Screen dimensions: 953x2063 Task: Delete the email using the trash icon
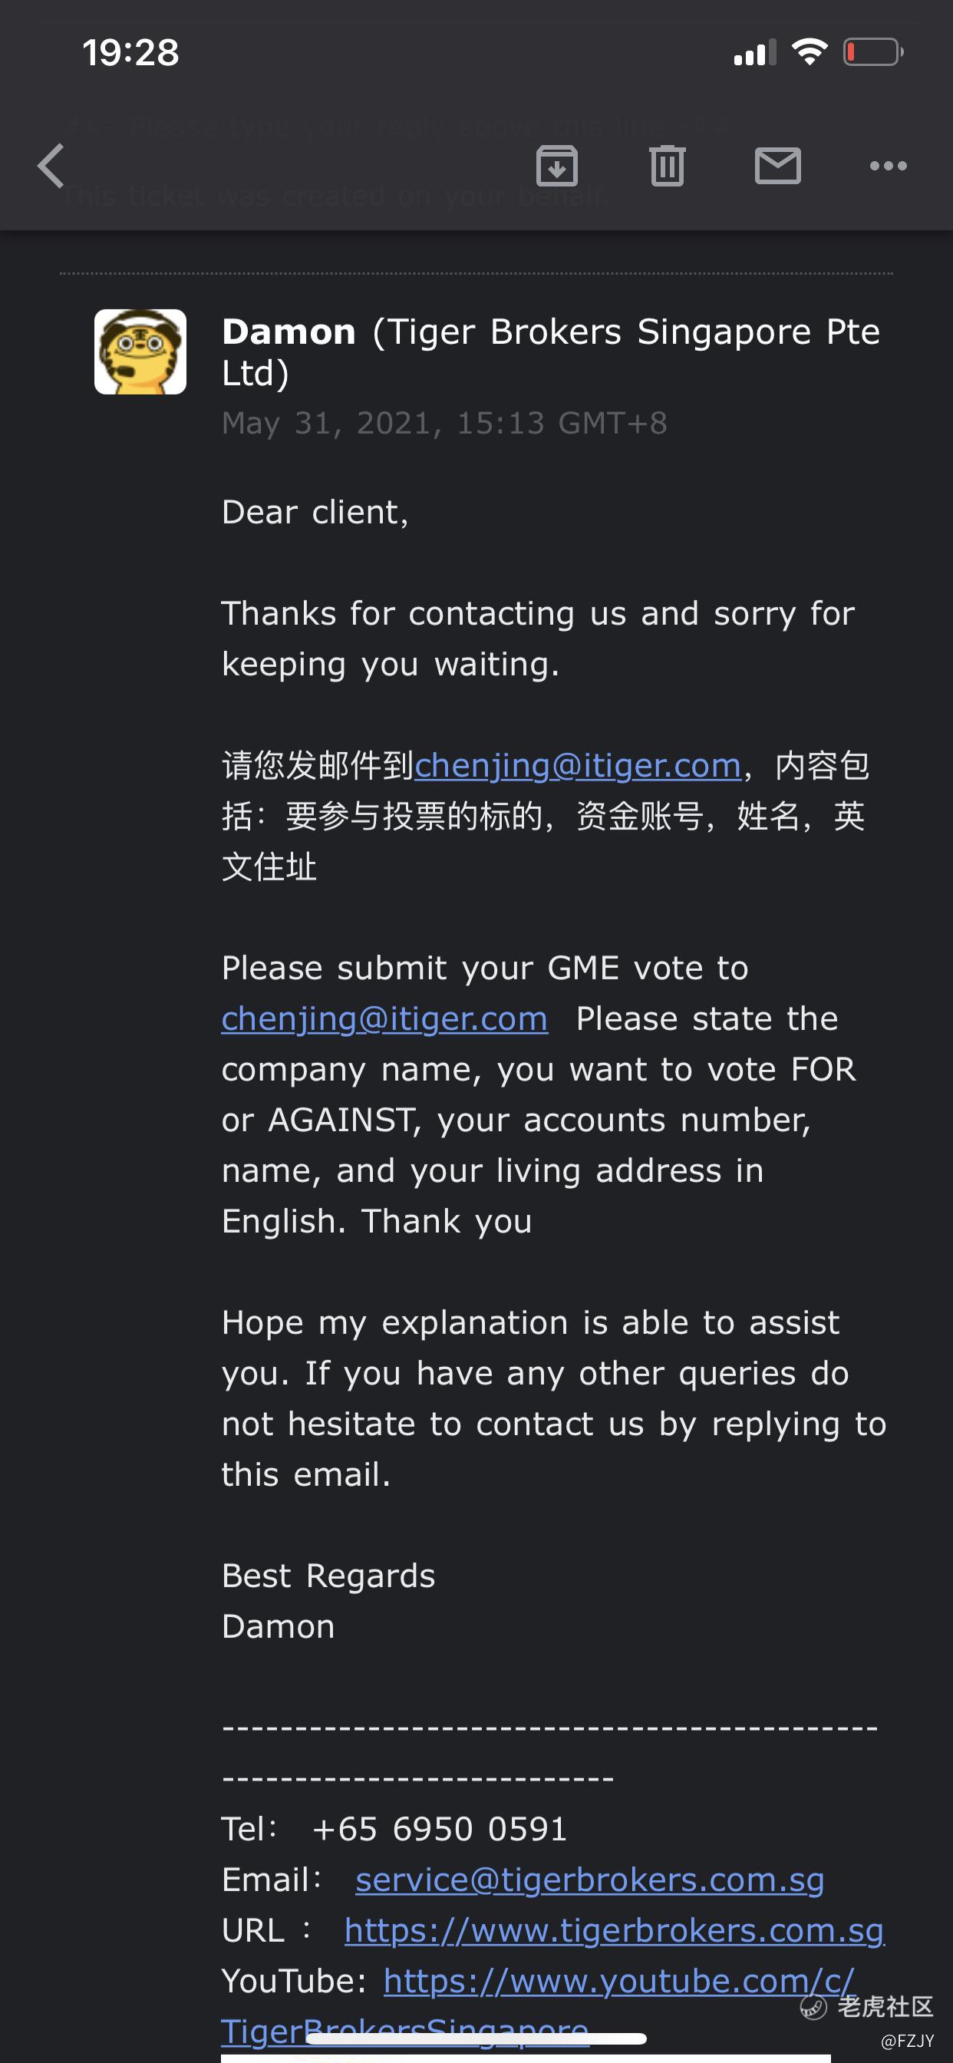point(667,166)
